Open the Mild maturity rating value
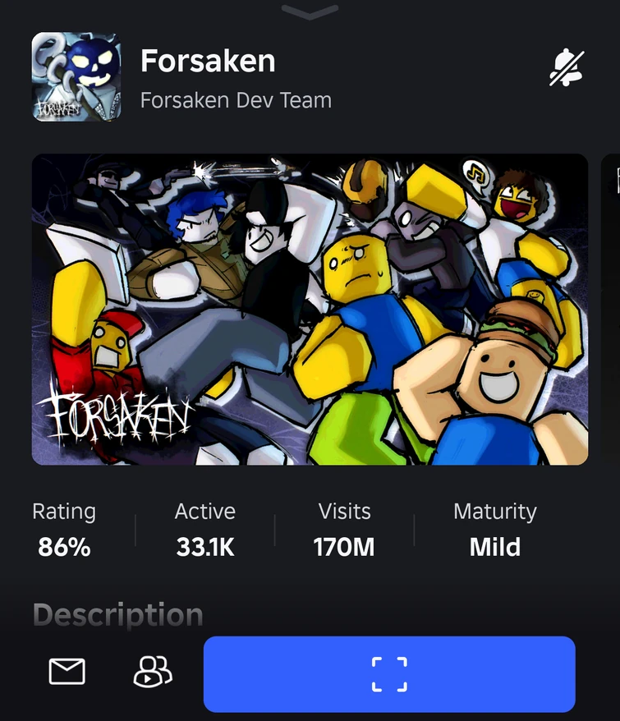 [x=495, y=547]
